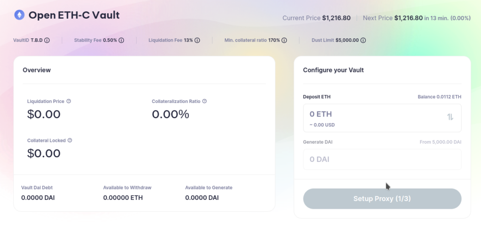
Task: Click the VaultID info icon
Action: [x=47, y=40]
